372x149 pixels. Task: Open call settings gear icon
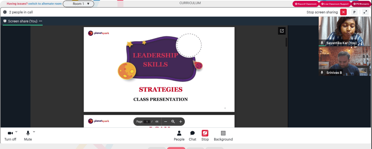pyautogui.click(x=5, y=12)
